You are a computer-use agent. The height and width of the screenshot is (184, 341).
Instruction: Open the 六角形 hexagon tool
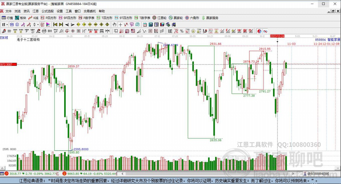pos(192,18)
